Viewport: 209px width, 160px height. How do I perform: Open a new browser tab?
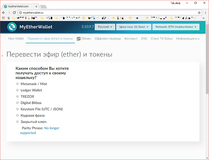pos(43,6)
